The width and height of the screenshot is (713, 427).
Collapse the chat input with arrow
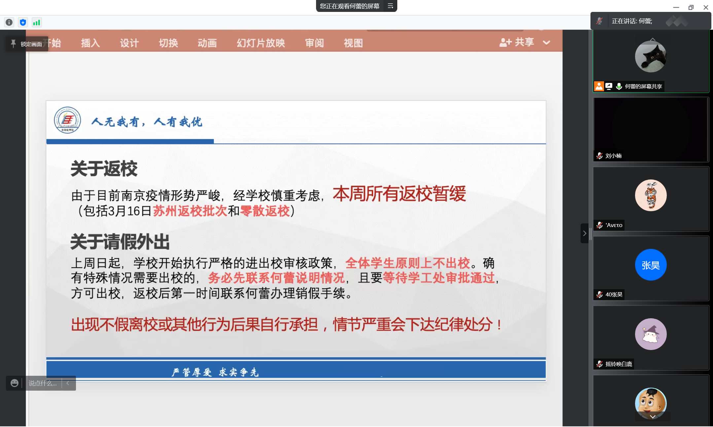coord(68,383)
